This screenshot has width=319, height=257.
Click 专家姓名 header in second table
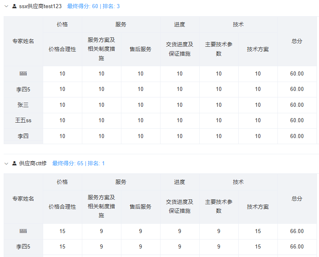click(x=23, y=199)
